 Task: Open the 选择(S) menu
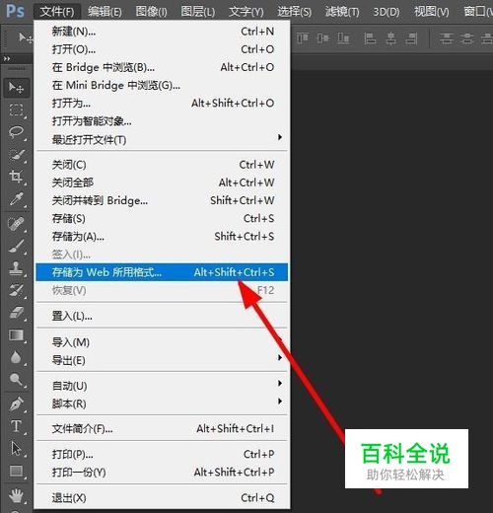[294, 12]
